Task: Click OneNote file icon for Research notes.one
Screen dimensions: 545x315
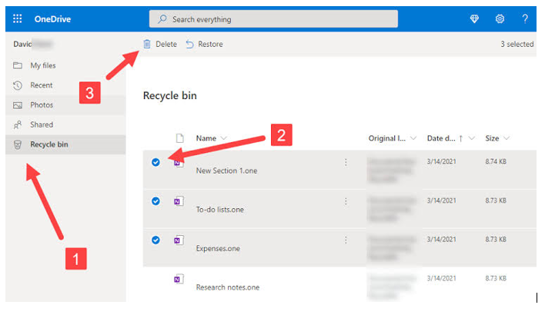Action: pos(179,279)
